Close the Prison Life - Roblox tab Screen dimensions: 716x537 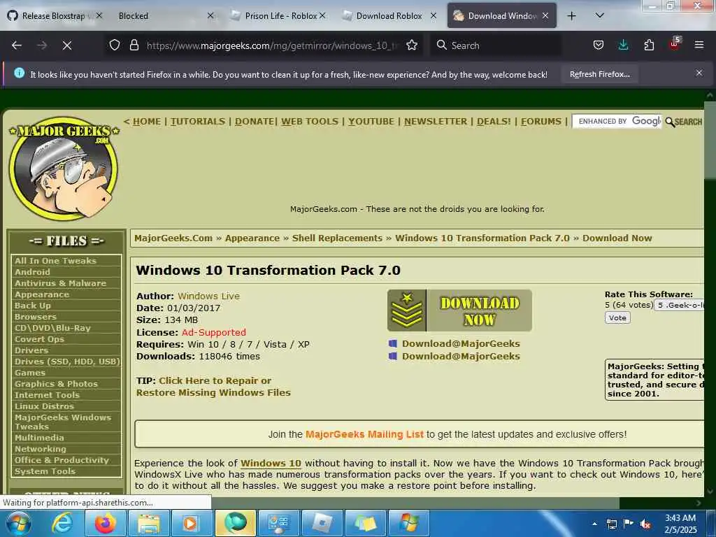322,15
